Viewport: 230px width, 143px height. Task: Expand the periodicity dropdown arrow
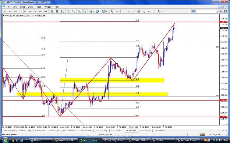pos(100,11)
